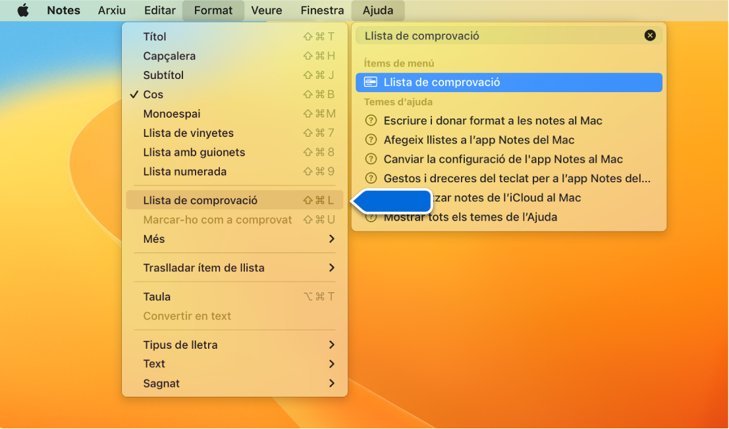The width and height of the screenshot is (729, 429).
Task: Click help icon beside Escriure i donar format
Action: 371,120
